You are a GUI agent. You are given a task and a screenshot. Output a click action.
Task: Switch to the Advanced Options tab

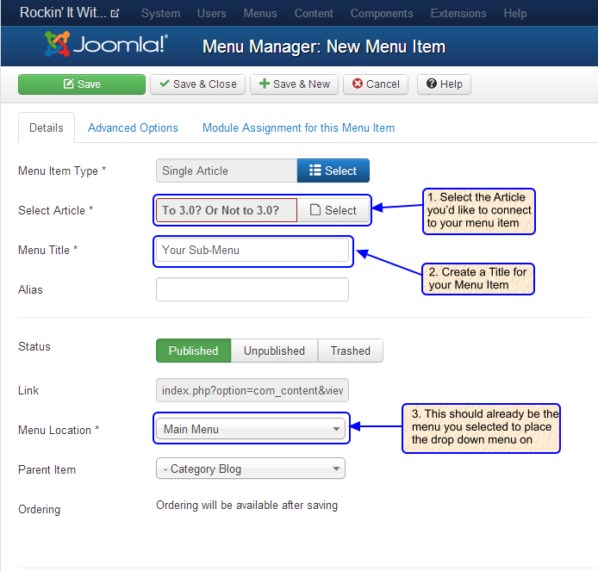pos(133,127)
